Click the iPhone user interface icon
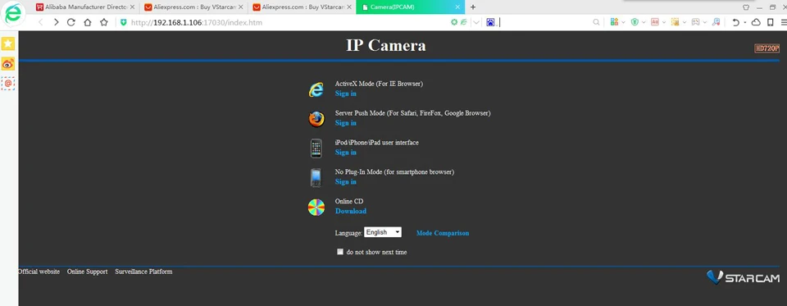The image size is (787, 306). pos(316,148)
